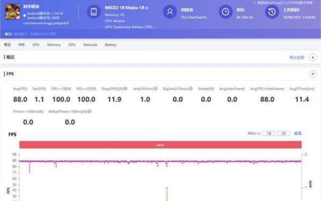
Task: Click the upload timestamp 18/08/2021
Action: (x=299, y=18)
